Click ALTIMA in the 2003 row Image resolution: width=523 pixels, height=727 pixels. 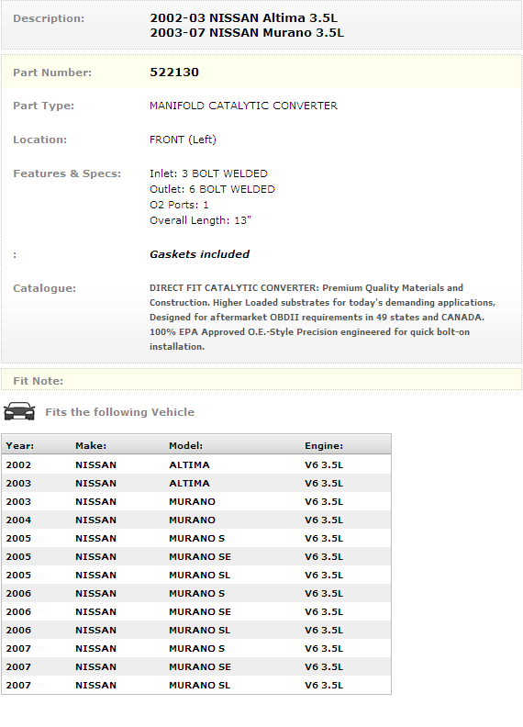(189, 483)
